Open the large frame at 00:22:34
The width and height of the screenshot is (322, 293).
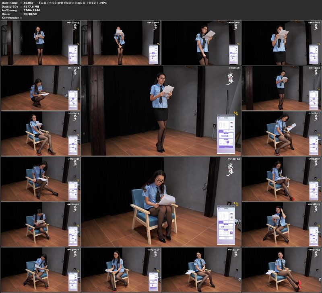coord(161,202)
